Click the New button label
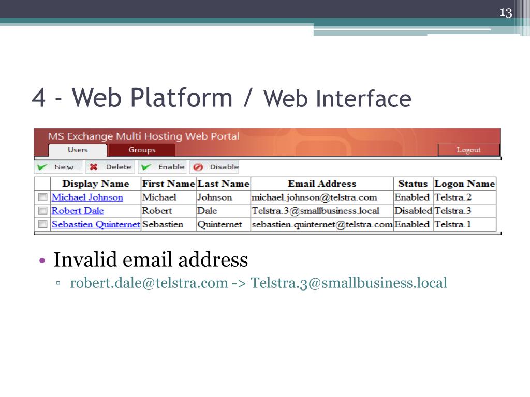The width and height of the screenshot is (530, 397). click(64, 167)
